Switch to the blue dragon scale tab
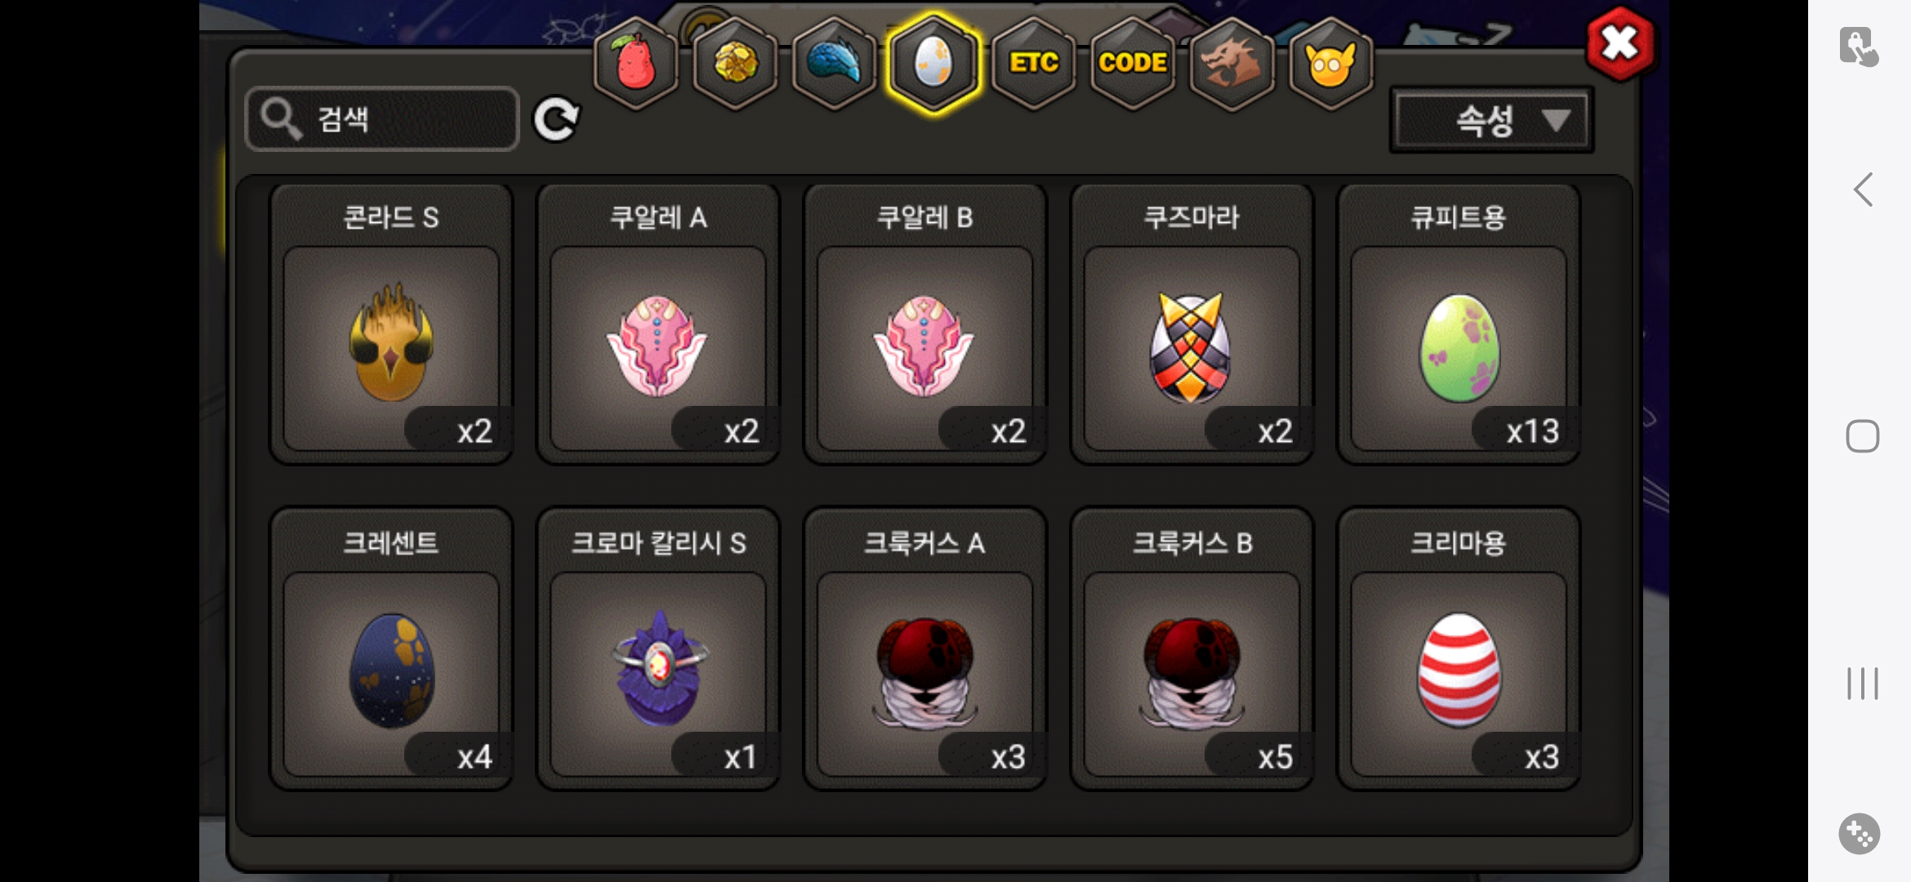The image size is (1911, 882). 834,64
